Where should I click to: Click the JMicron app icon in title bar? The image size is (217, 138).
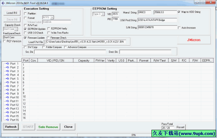[x=3, y=3]
